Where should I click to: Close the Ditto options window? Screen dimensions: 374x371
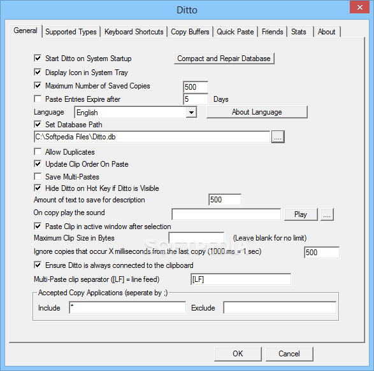pos(359,8)
